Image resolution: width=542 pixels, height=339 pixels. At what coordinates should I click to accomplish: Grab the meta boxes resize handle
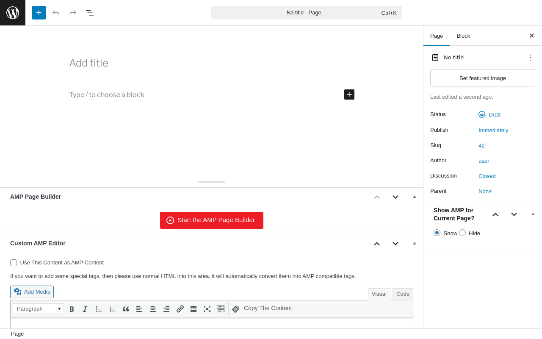212,182
